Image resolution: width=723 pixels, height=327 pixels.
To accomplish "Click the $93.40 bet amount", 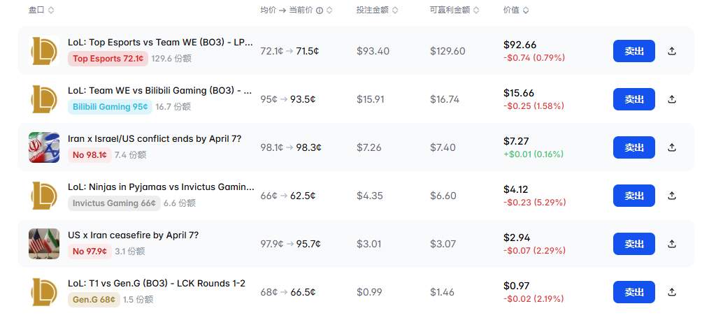I will [x=373, y=51].
